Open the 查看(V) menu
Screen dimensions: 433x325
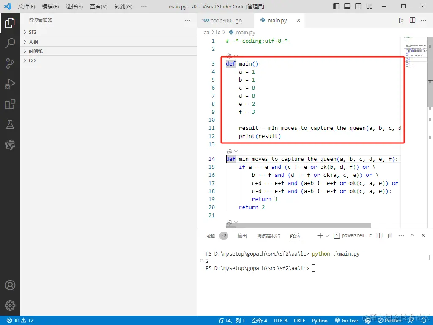point(99,6)
